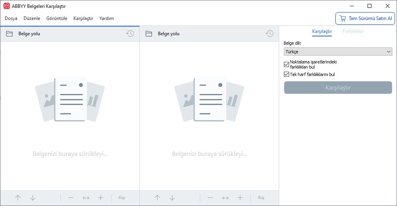Toggle punctuation differences checkbox

click(x=286, y=64)
